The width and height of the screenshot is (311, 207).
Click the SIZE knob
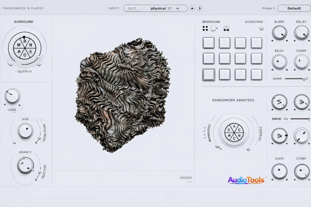pos(26,131)
